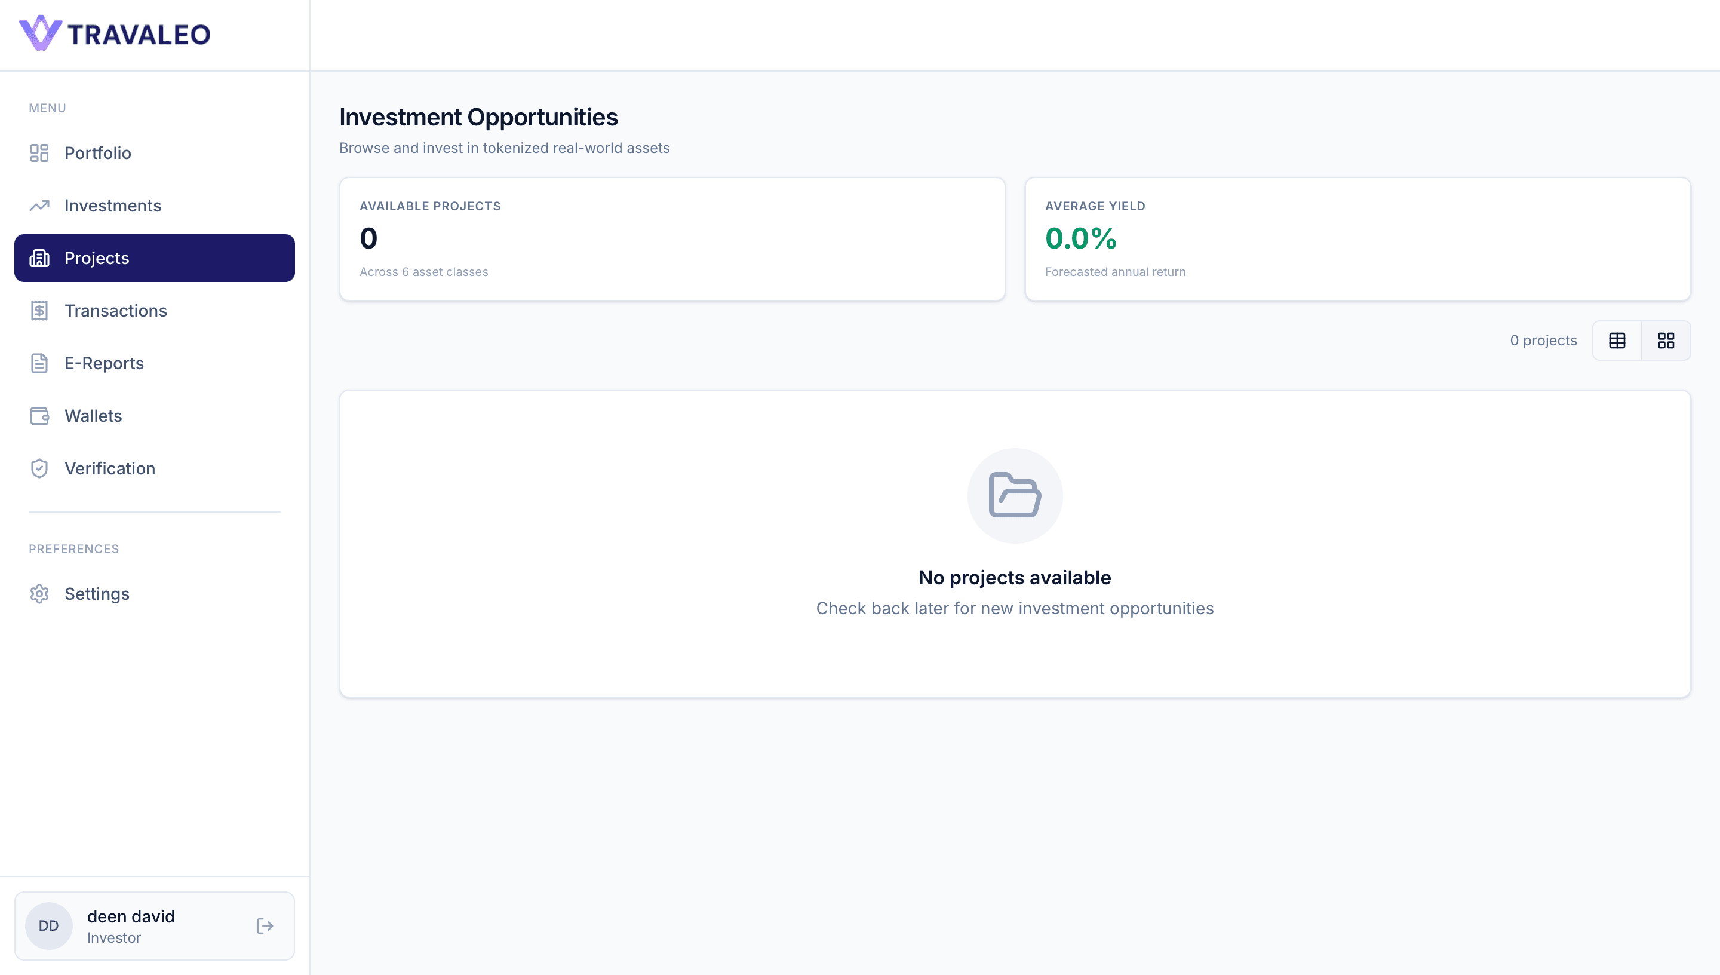
Task: Click the "0 projects" count label
Action: click(x=1543, y=340)
